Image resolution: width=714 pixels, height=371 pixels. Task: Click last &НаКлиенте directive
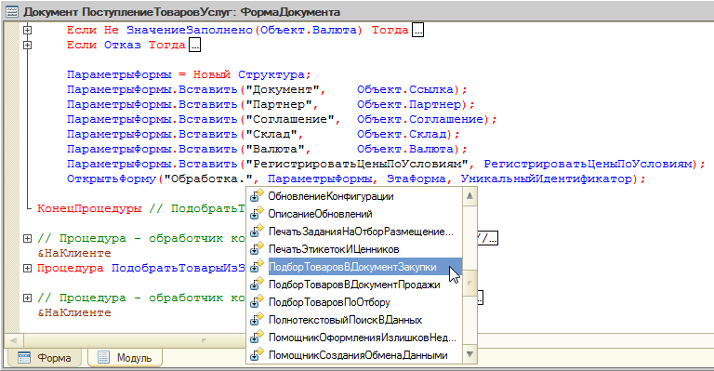[x=74, y=312]
